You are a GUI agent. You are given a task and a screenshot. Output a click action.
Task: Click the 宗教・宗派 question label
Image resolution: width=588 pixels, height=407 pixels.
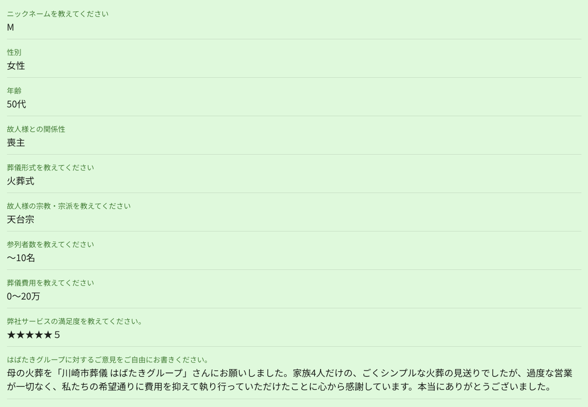[x=69, y=206]
